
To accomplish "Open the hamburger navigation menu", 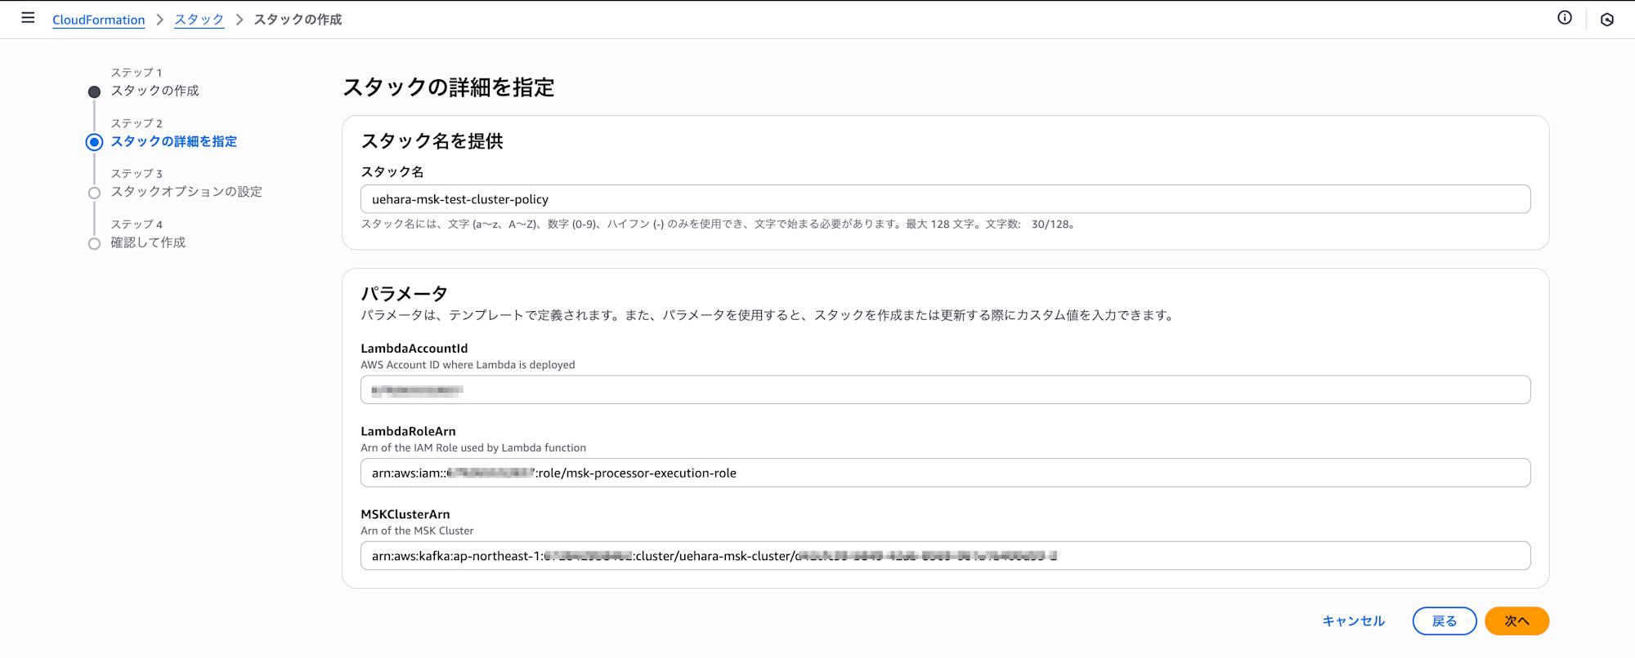I will click(28, 18).
